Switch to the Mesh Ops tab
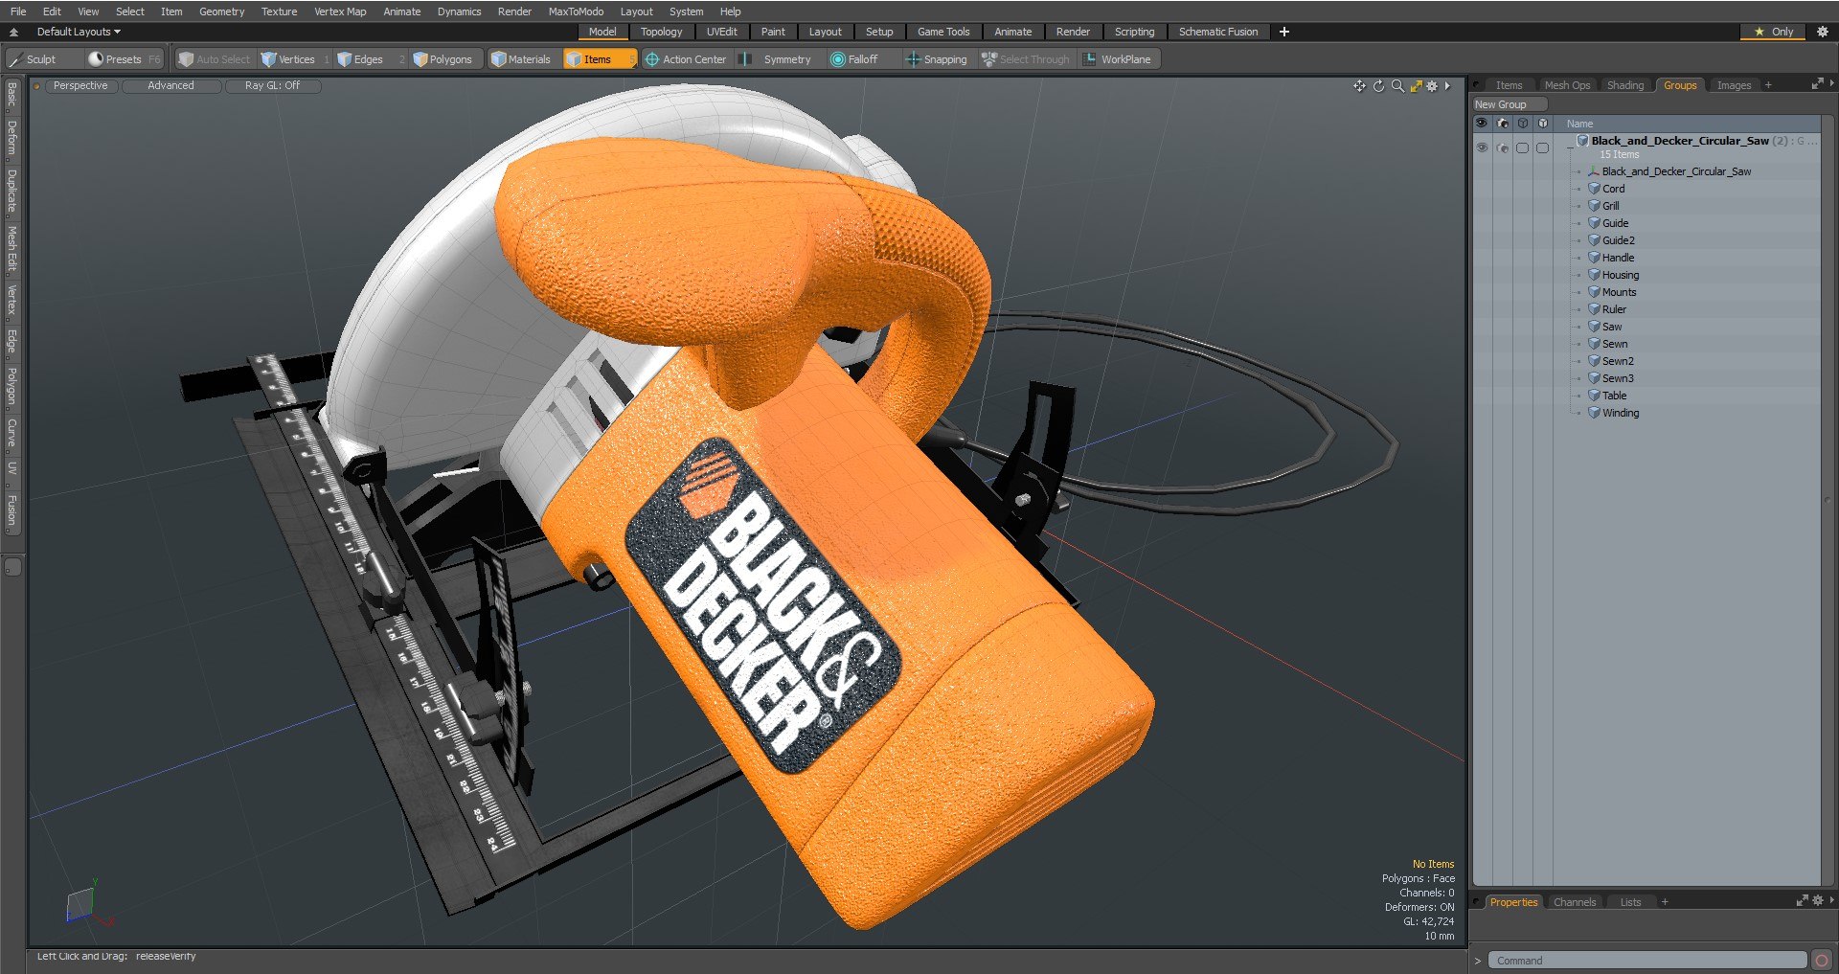Viewport: 1839px width, 974px height. coord(1567,85)
